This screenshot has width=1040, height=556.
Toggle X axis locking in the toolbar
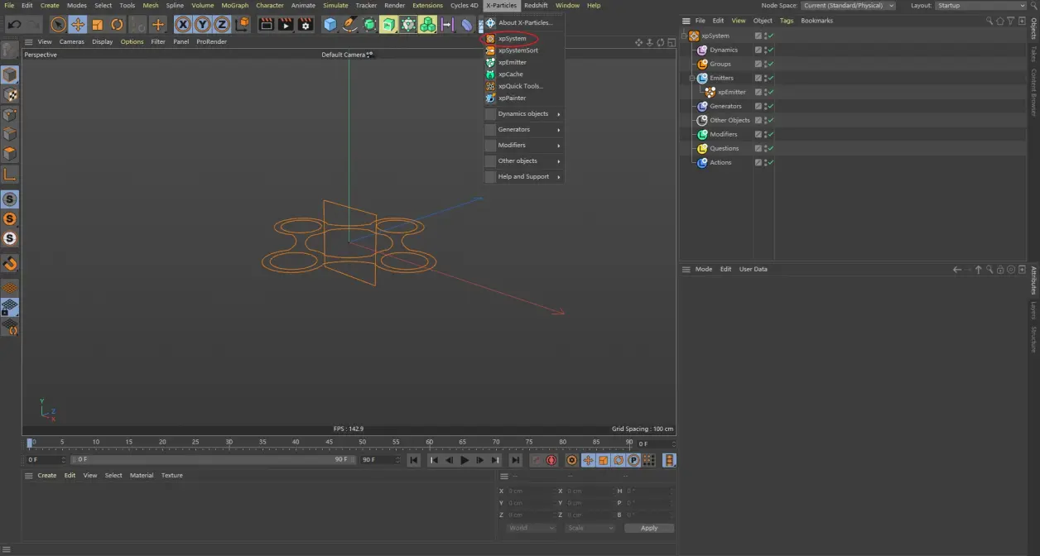[182, 25]
